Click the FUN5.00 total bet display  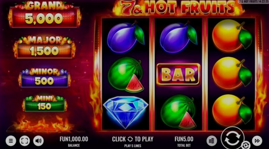[x=184, y=139]
